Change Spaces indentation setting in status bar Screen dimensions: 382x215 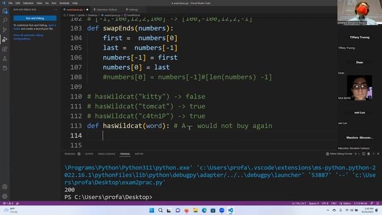click(313, 203)
